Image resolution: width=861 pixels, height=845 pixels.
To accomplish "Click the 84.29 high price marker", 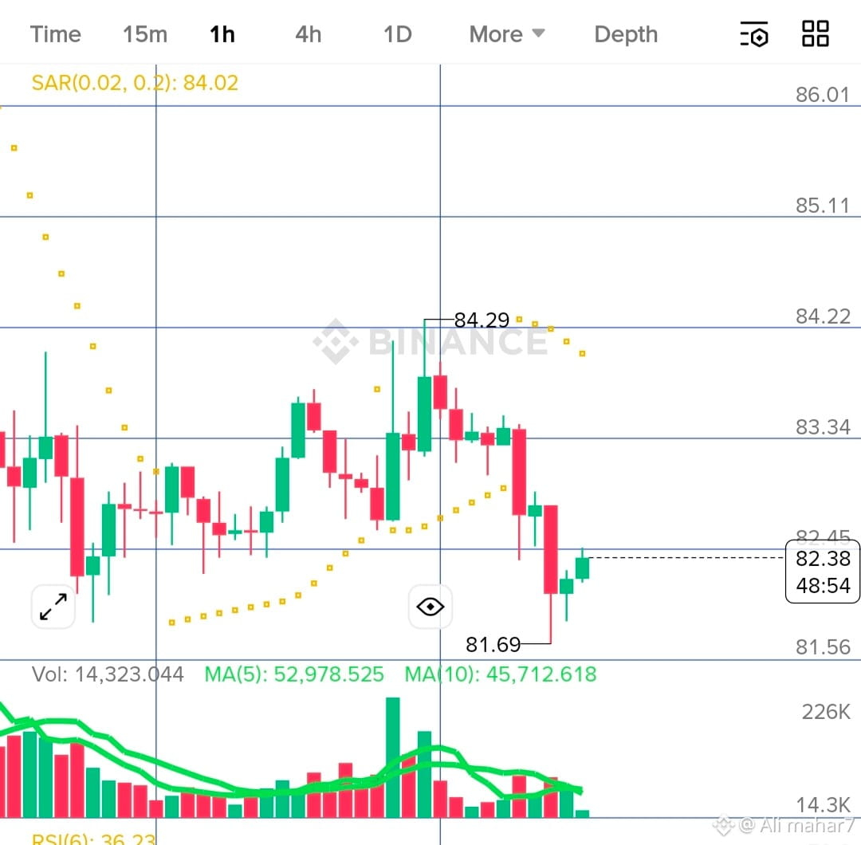I will click(x=482, y=320).
